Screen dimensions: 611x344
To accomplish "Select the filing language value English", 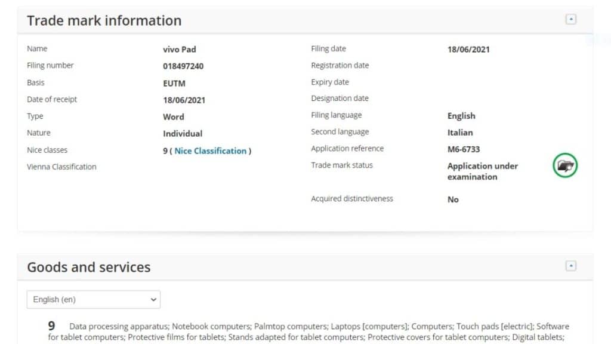I will (x=461, y=116).
